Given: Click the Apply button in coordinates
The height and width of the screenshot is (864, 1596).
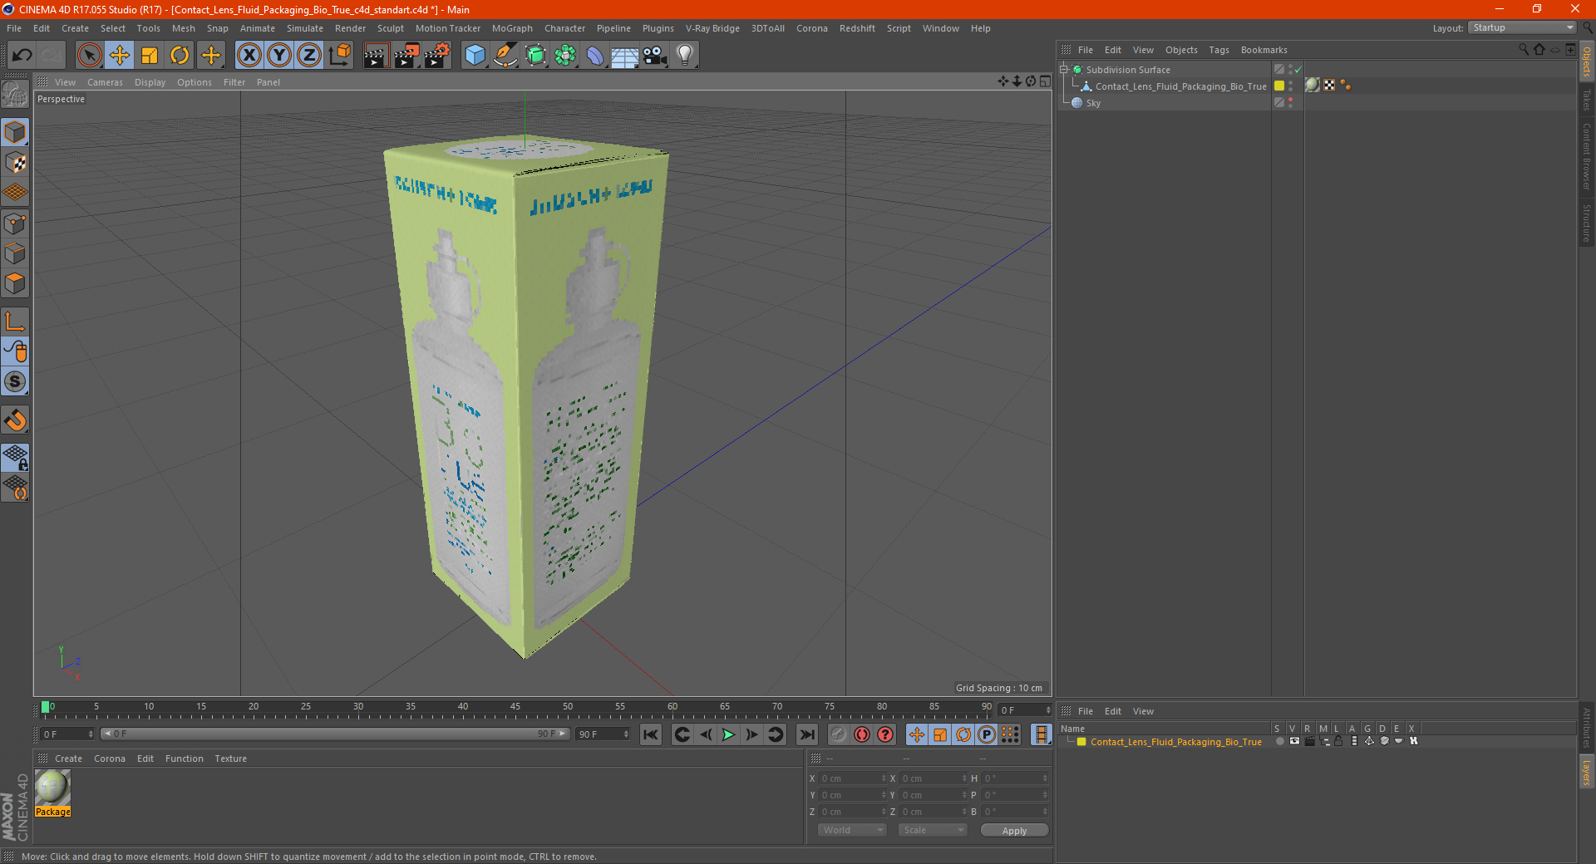Looking at the screenshot, I should (1014, 831).
